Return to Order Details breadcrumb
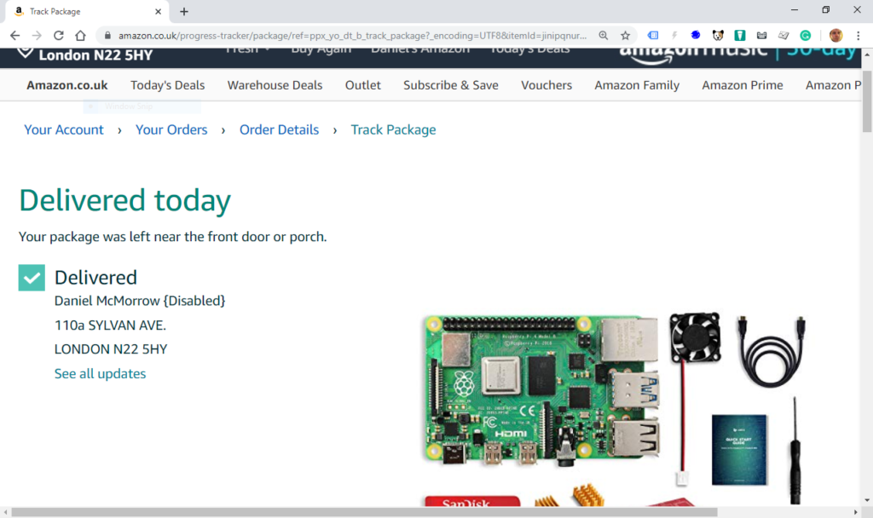This screenshot has width=873, height=518. point(280,129)
